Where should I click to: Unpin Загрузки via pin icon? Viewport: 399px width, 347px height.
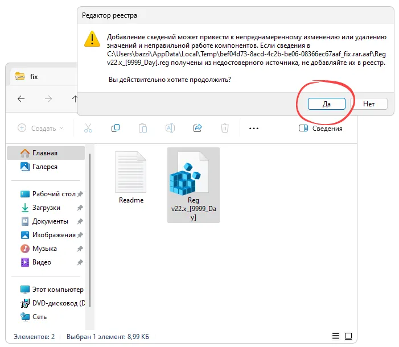point(80,208)
